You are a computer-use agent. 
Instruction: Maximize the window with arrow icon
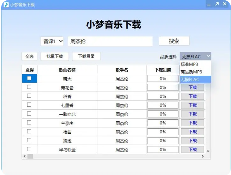coord(217,4)
